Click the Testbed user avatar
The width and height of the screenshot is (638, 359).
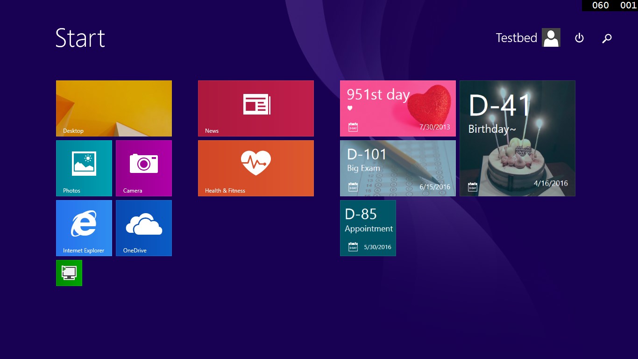tap(551, 37)
